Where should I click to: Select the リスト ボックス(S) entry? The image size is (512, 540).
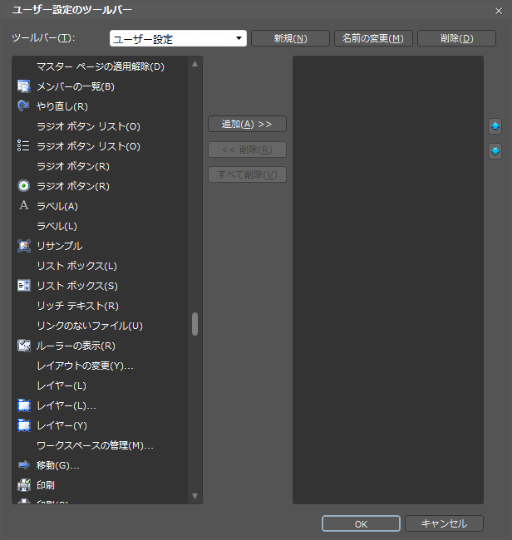click(101, 286)
